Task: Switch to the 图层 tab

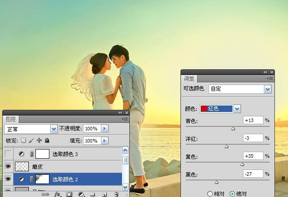Action: coord(10,119)
